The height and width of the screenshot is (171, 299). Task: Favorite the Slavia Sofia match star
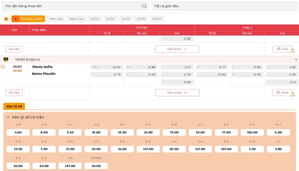tap(3, 67)
